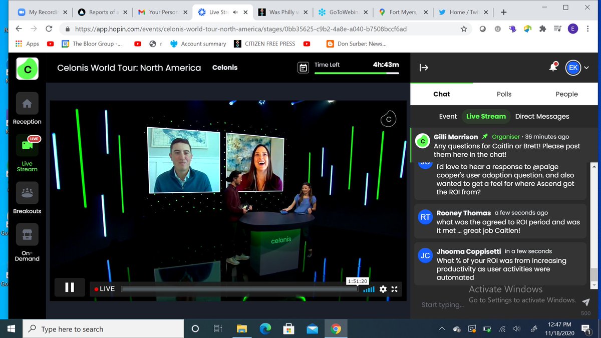Switch to the People tab
601x338 pixels.
[x=566, y=94]
